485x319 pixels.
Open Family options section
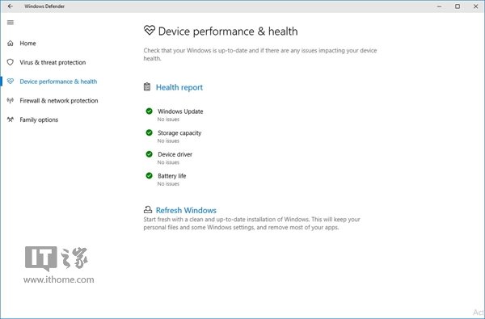tap(39, 120)
